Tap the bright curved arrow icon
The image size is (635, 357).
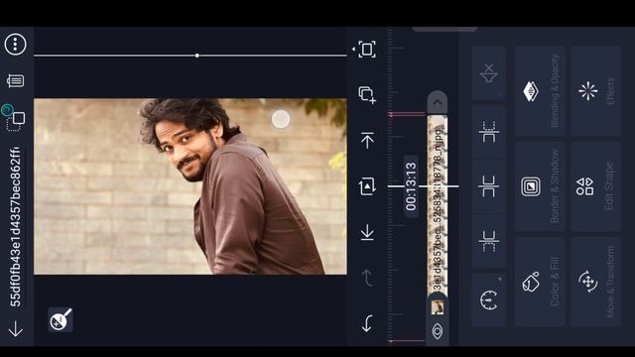click(x=367, y=323)
